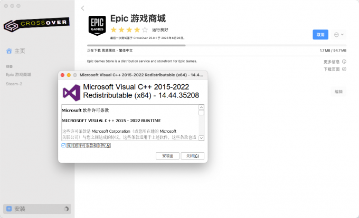Click the CrossOver logo in sidebar
This screenshot has width=359, height=218.
point(36,24)
